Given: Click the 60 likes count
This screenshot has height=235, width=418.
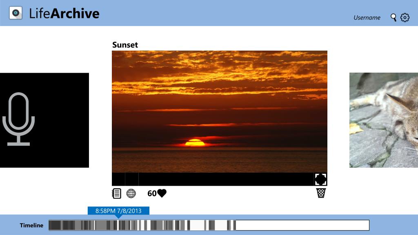Looking at the screenshot, I should 152,193.
